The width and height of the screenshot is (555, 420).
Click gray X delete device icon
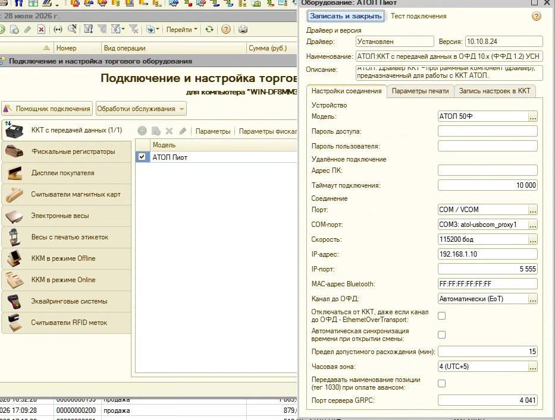point(169,131)
